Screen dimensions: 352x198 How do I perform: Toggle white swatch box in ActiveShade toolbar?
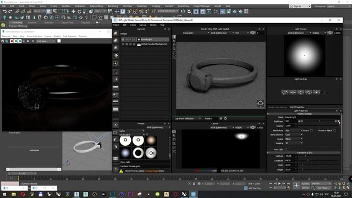click(59, 41)
